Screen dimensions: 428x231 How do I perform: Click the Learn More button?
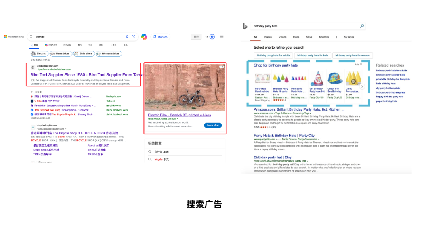point(213,125)
